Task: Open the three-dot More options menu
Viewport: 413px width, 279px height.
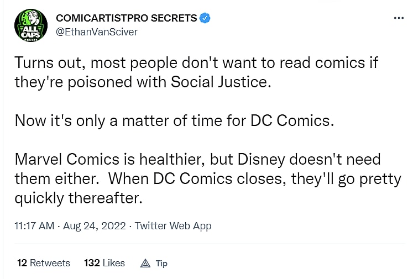Action: [398, 18]
